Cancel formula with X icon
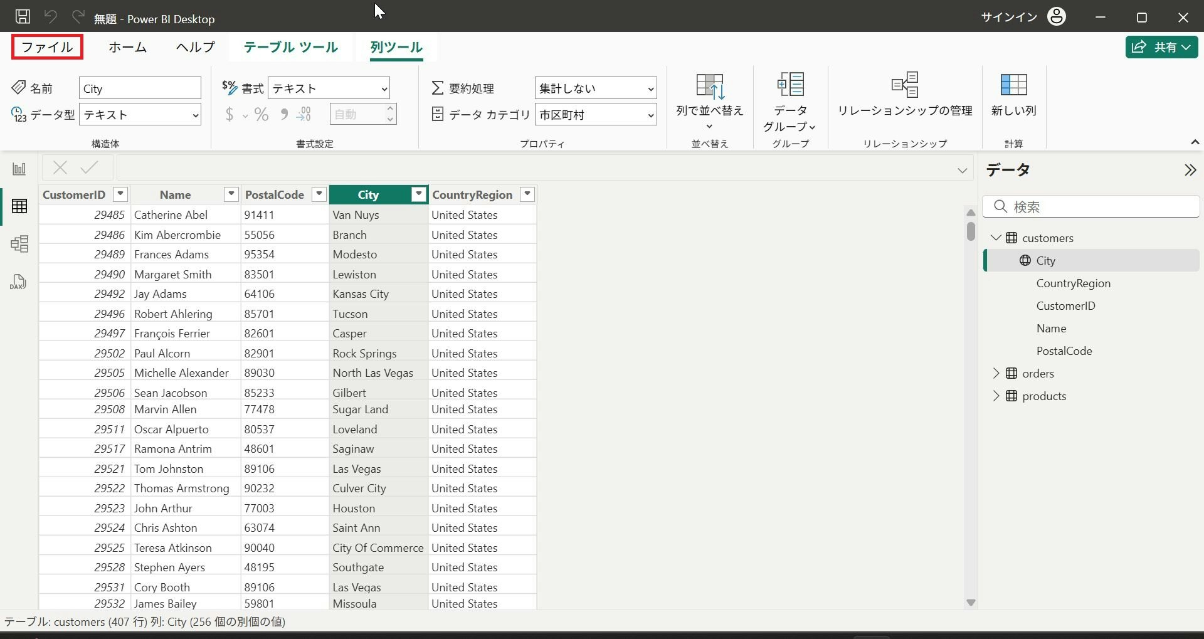 point(60,167)
